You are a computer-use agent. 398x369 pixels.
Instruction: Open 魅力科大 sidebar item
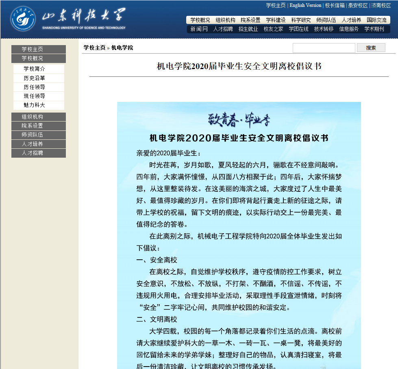click(x=39, y=105)
